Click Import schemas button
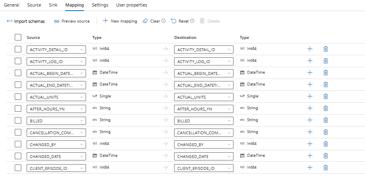The height and width of the screenshot is (176, 365). 26,21
